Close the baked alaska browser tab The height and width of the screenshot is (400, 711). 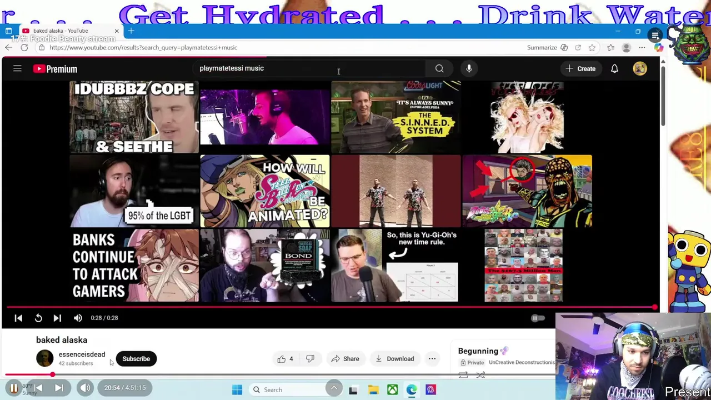117,31
